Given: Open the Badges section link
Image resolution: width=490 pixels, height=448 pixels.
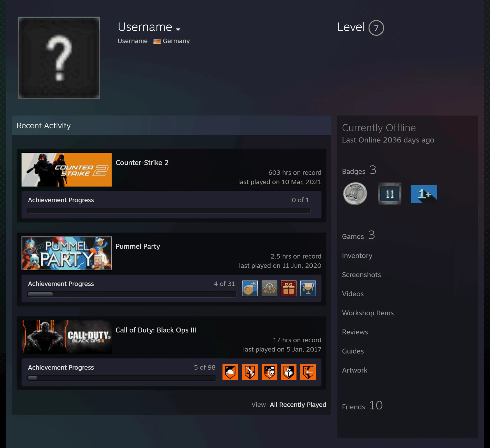Looking at the screenshot, I should [359, 170].
